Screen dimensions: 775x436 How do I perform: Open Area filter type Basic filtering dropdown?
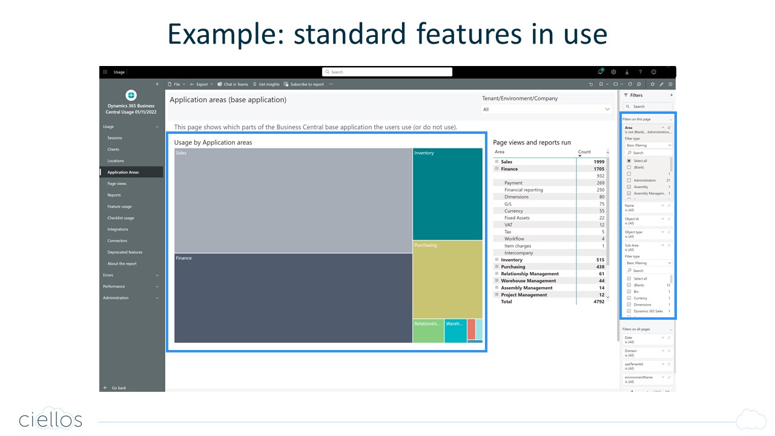[648, 145]
